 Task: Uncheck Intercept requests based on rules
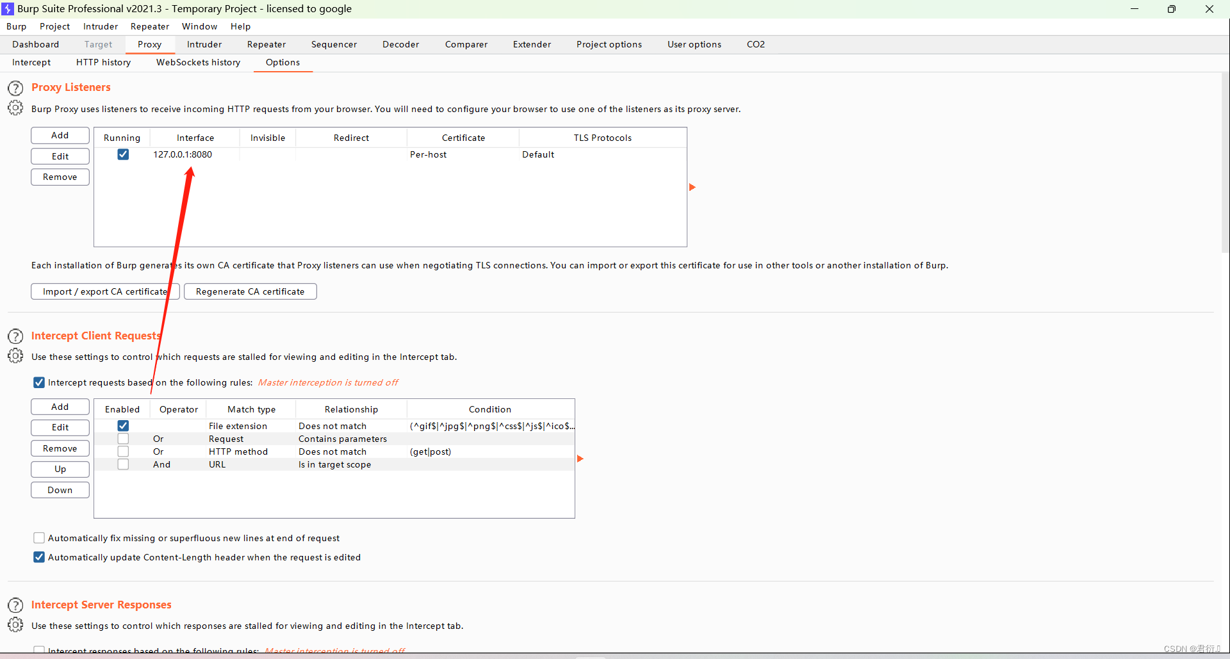(39, 382)
